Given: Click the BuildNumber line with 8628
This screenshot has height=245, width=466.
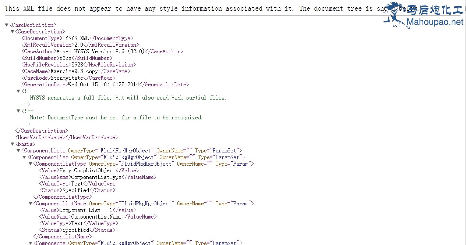Looking at the screenshot, I should (67, 58).
